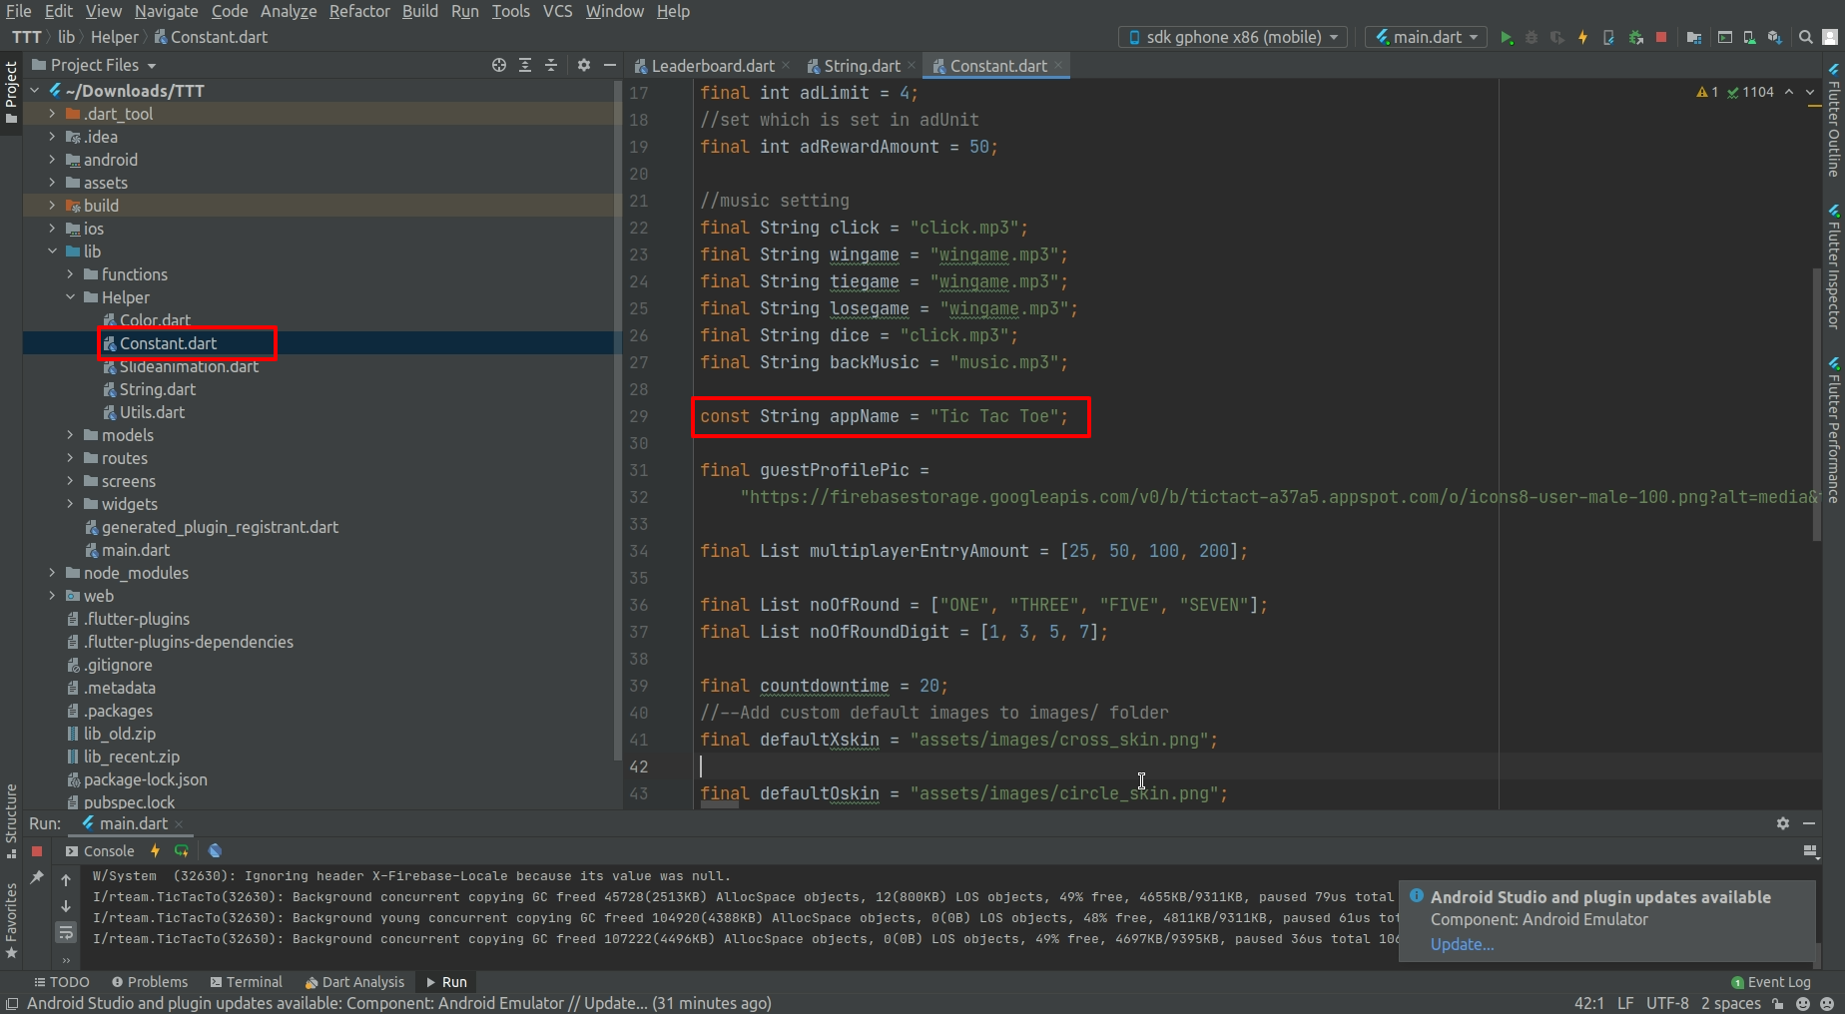The width and height of the screenshot is (1845, 1014).
Task: Toggle soft-wrap in Run console
Action: (66, 932)
